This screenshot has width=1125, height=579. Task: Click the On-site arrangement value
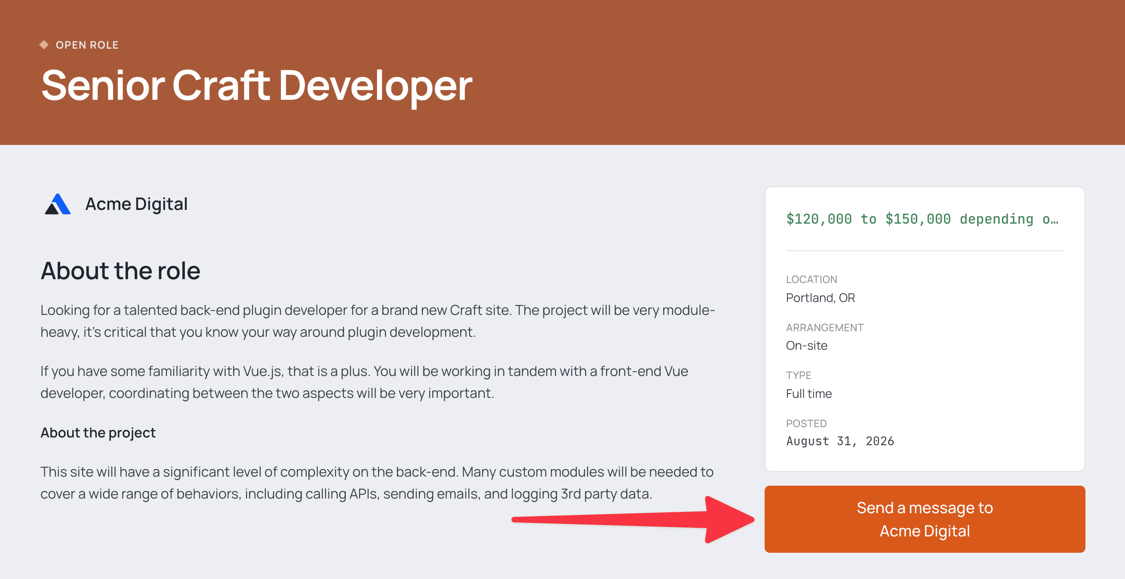pyautogui.click(x=807, y=346)
